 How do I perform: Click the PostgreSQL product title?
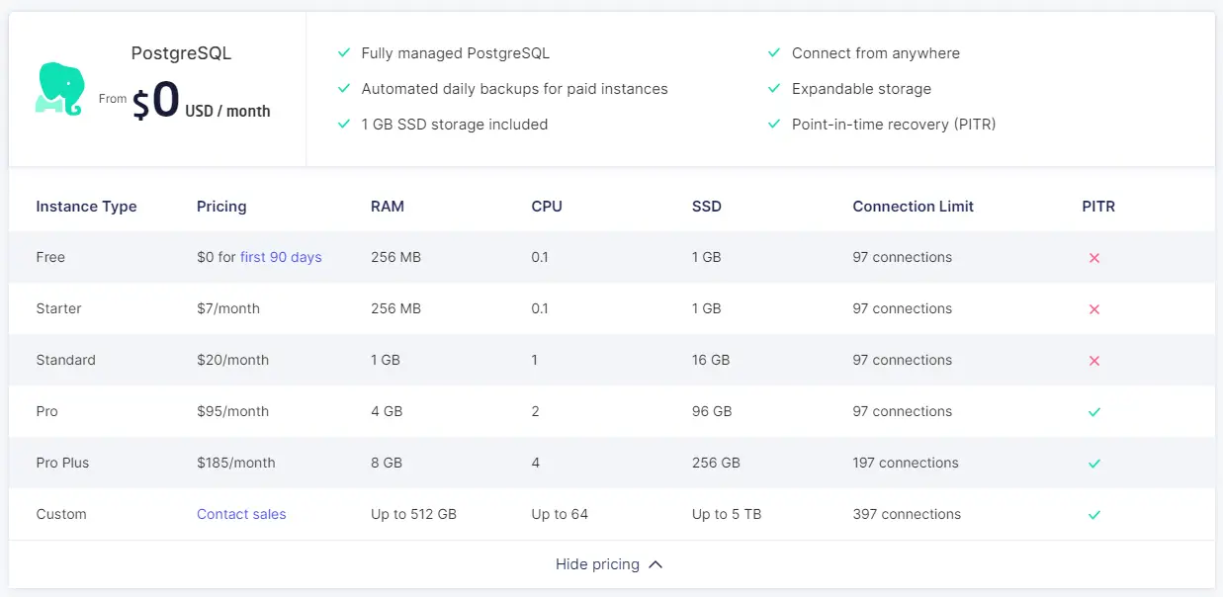point(181,53)
